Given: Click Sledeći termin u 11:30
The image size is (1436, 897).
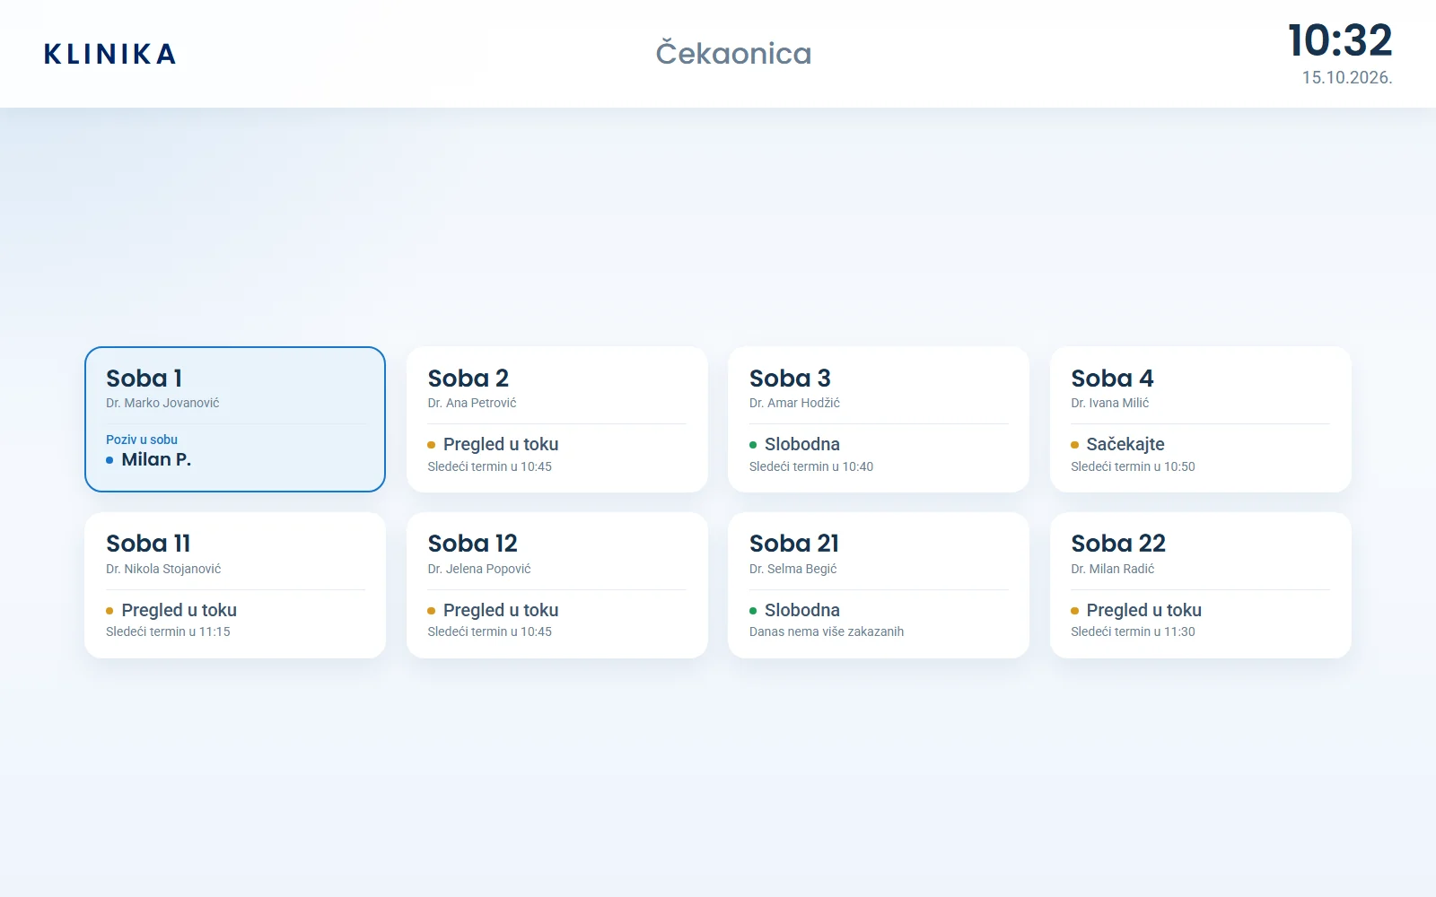Looking at the screenshot, I should (x=1133, y=631).
